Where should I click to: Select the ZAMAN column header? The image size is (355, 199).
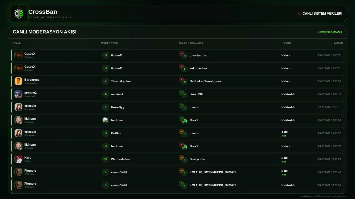(x=338, y=43)
